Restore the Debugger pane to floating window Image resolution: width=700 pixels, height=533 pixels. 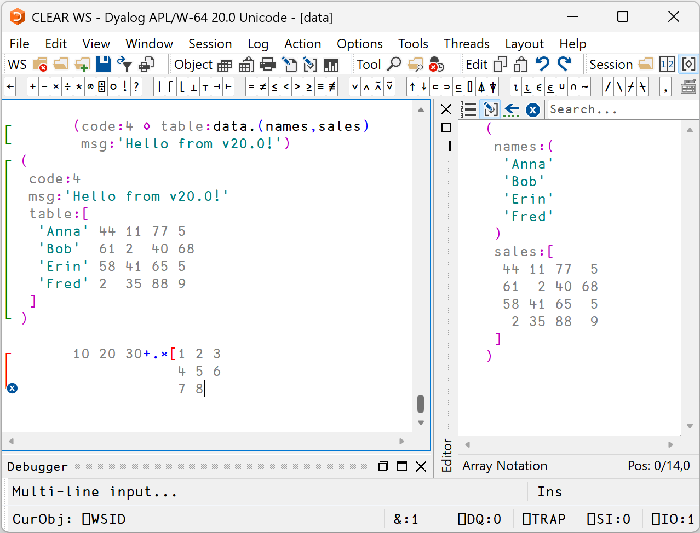click(x=383, y=466)
